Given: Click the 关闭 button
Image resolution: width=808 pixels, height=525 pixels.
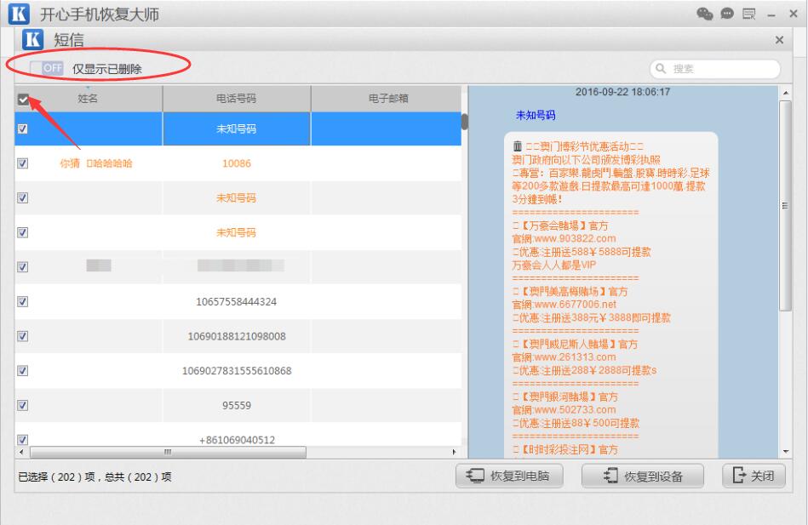Looking at the screenshot, I should click(754, 476).
